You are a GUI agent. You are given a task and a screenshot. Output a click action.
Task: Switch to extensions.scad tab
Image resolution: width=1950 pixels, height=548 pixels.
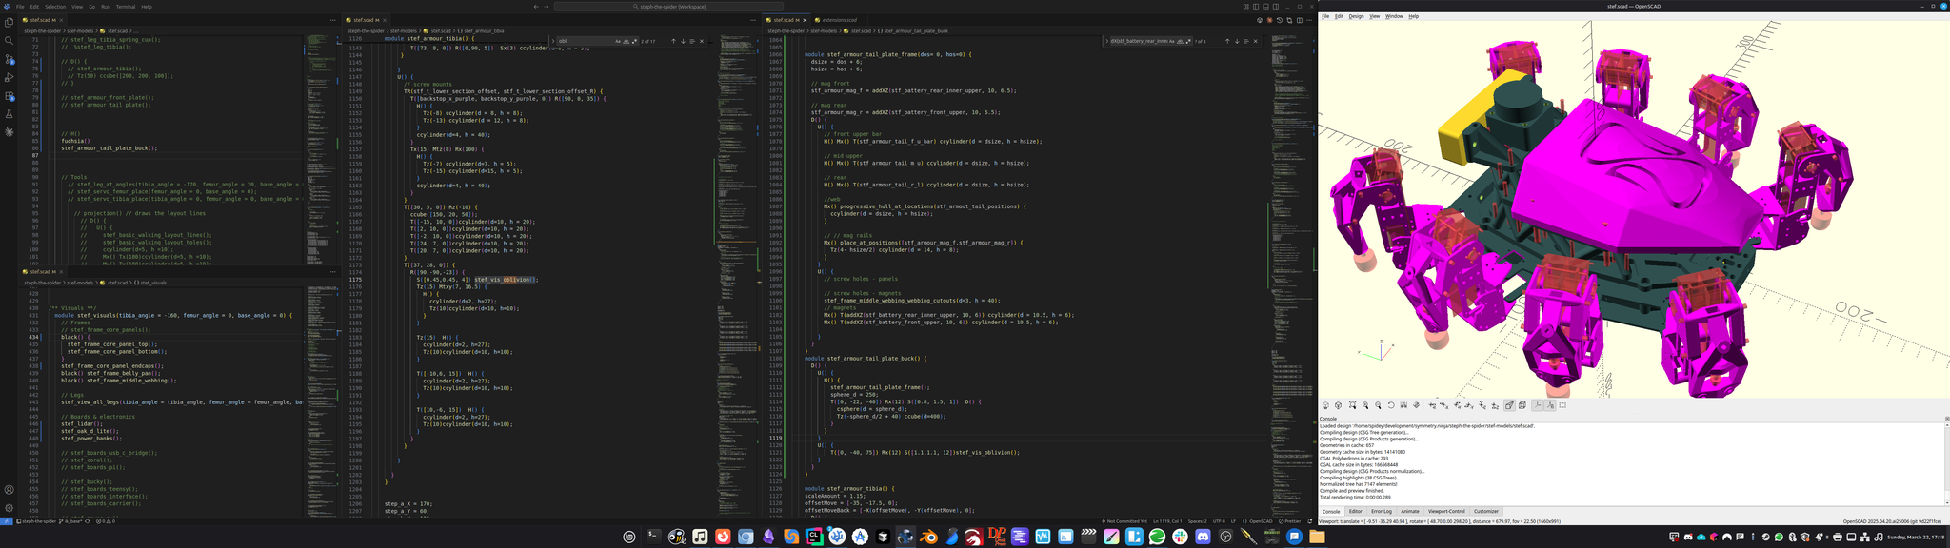[x=840, y=20]
